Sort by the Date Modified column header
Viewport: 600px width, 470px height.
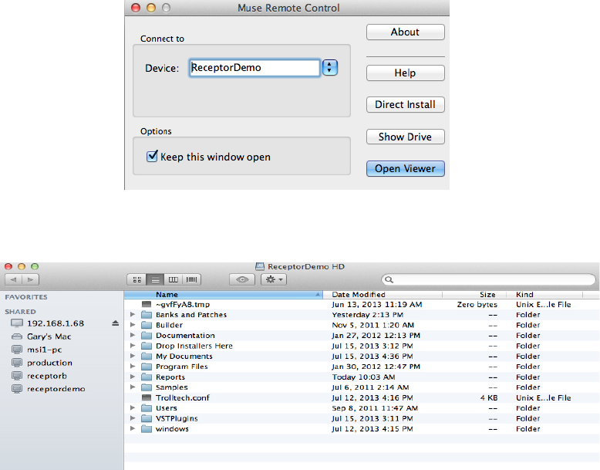(x=383, y=295)
